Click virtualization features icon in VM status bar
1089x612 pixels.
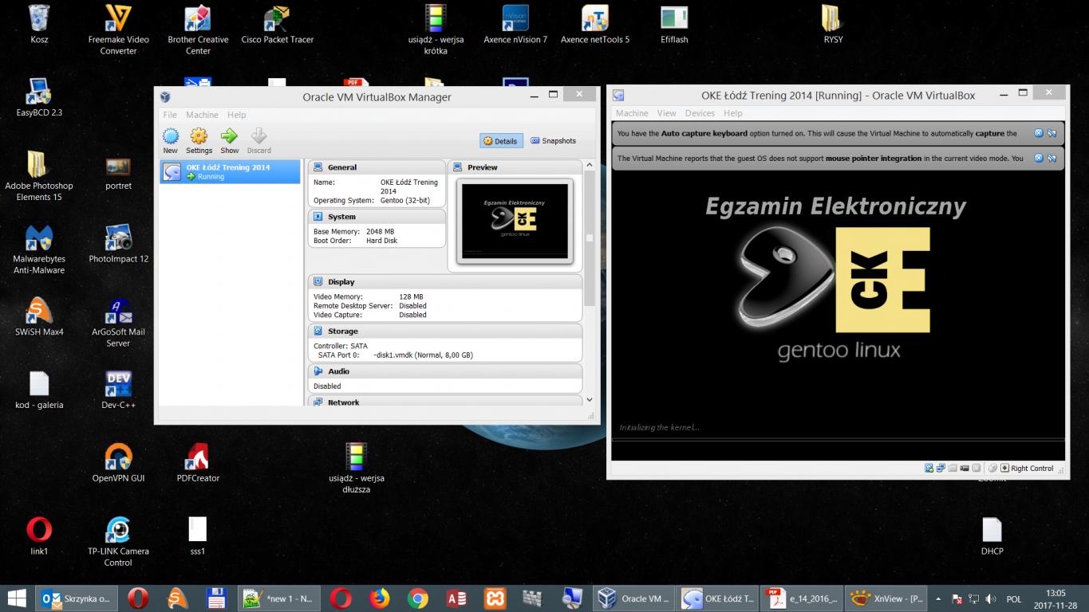(x=977, y=469)
